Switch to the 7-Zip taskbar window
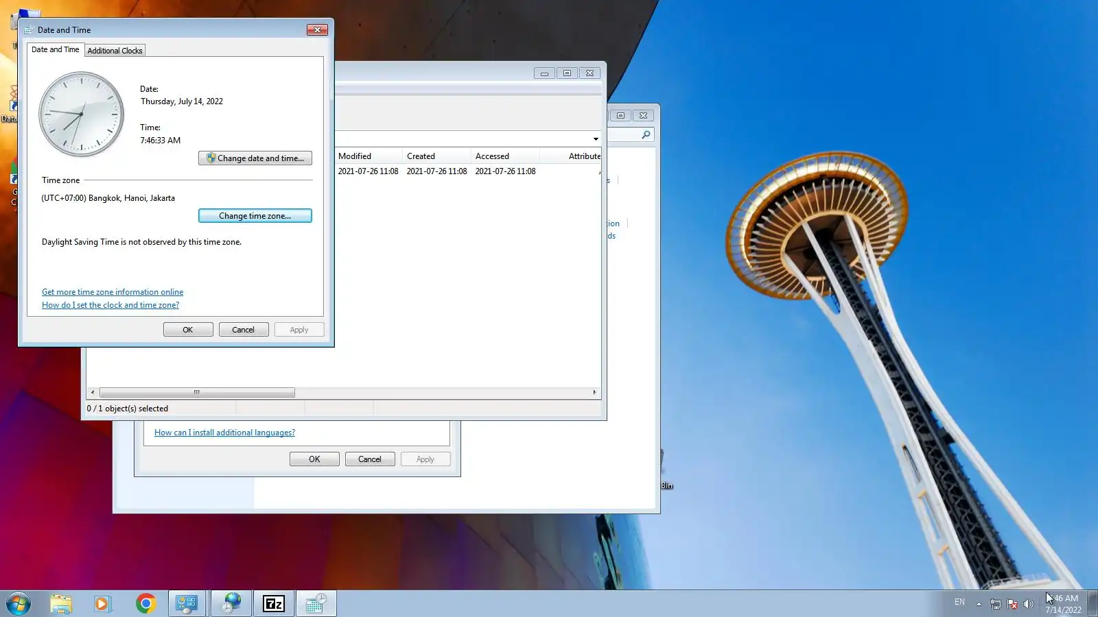The height and width of the screenshot is (617, 1098). pos(274,603)
